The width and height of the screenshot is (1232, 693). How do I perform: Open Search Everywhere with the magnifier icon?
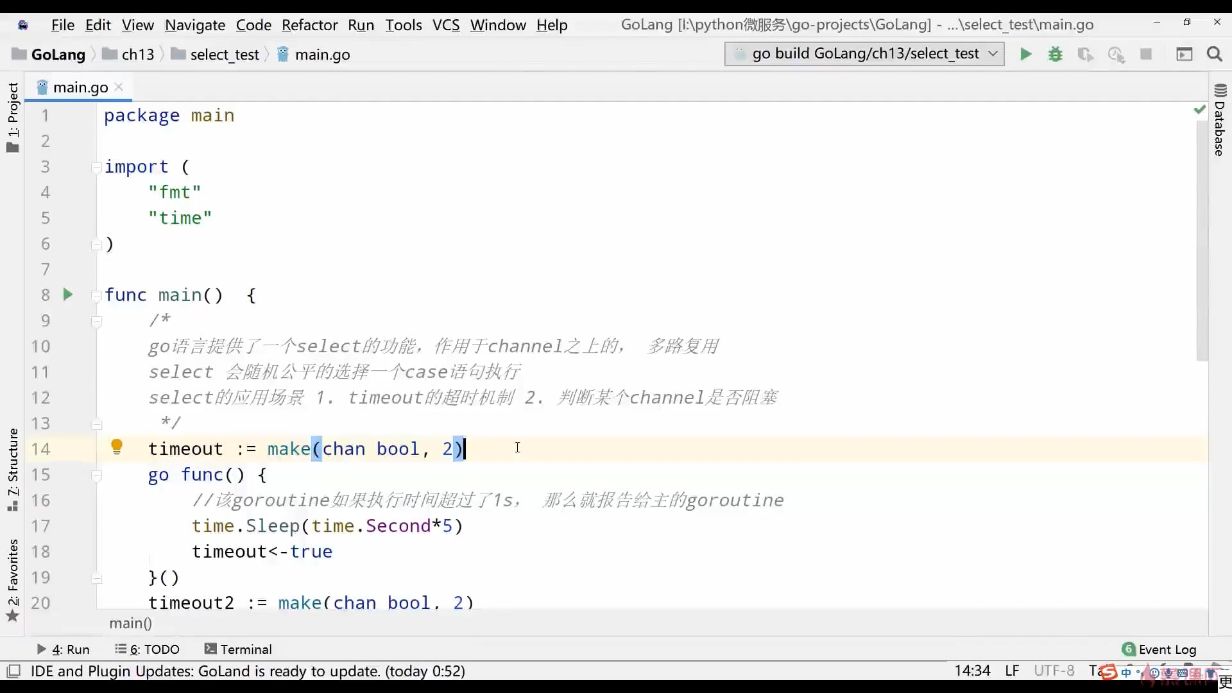[1215, 55]
